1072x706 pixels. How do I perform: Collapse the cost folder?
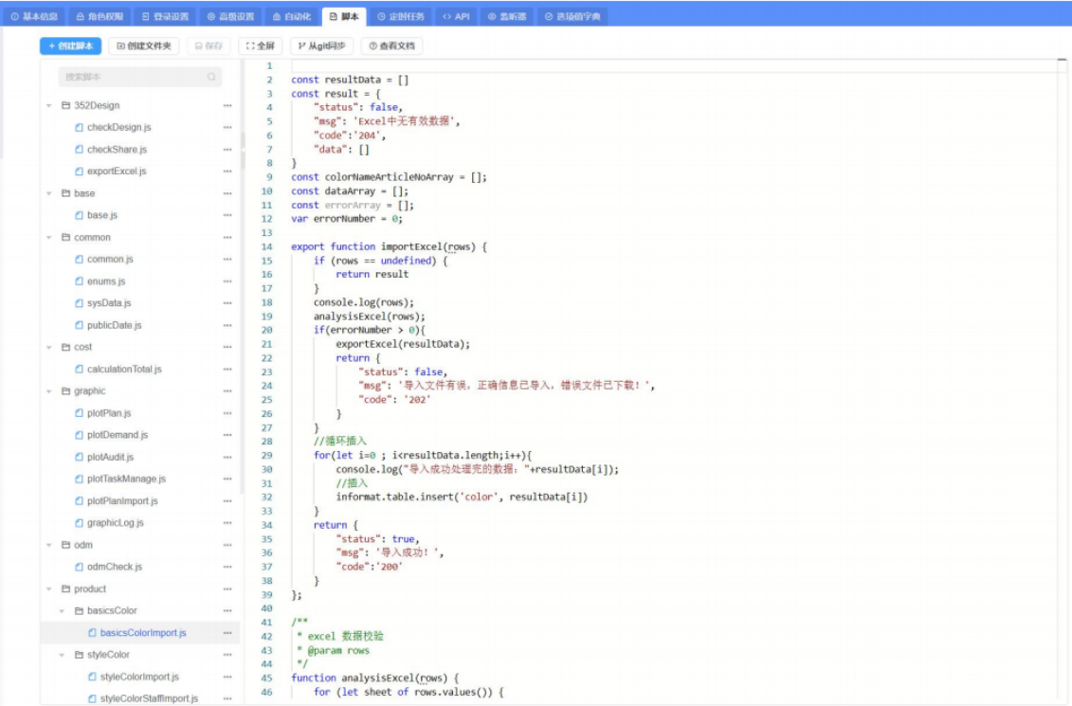(49, 347)
